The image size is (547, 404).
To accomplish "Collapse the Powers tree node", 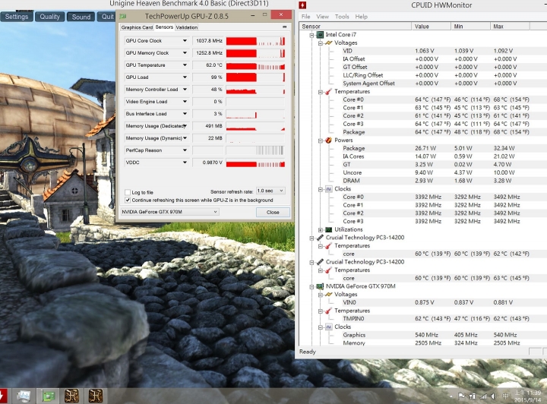I will [321, 140].
